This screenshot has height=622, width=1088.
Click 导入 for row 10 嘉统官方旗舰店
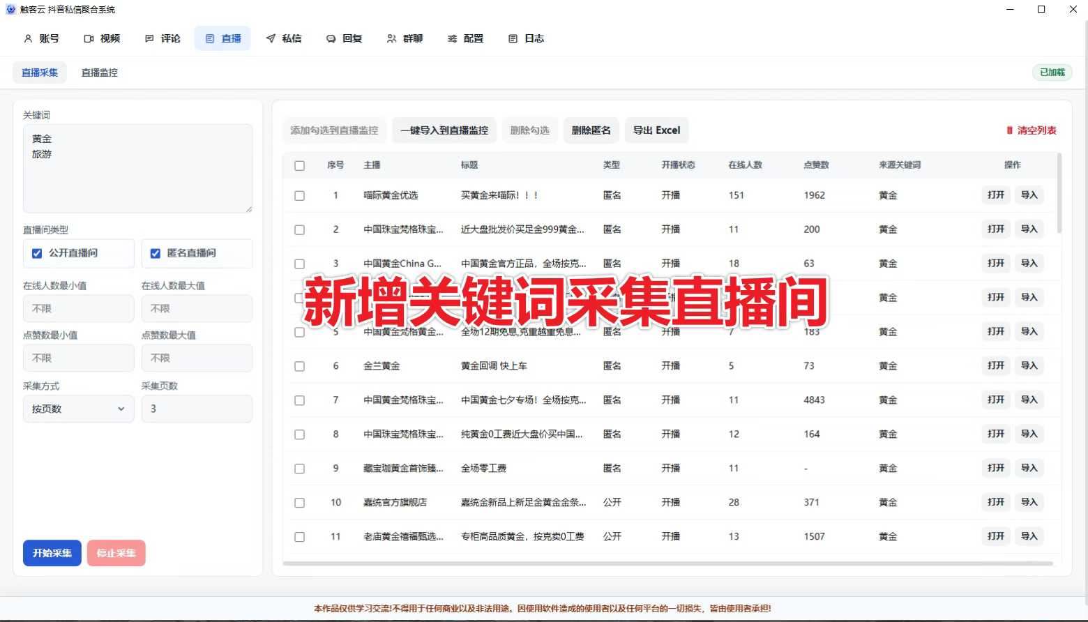point(1029,503)
